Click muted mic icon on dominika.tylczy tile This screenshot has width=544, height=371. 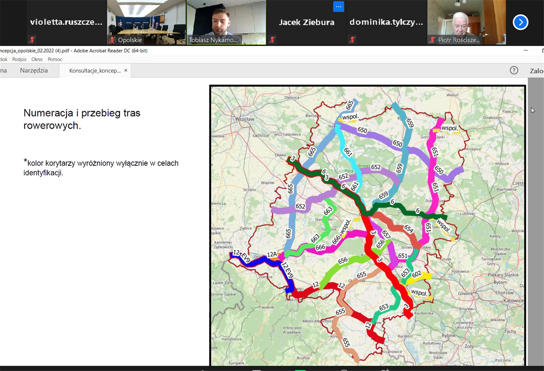[352, 40]
